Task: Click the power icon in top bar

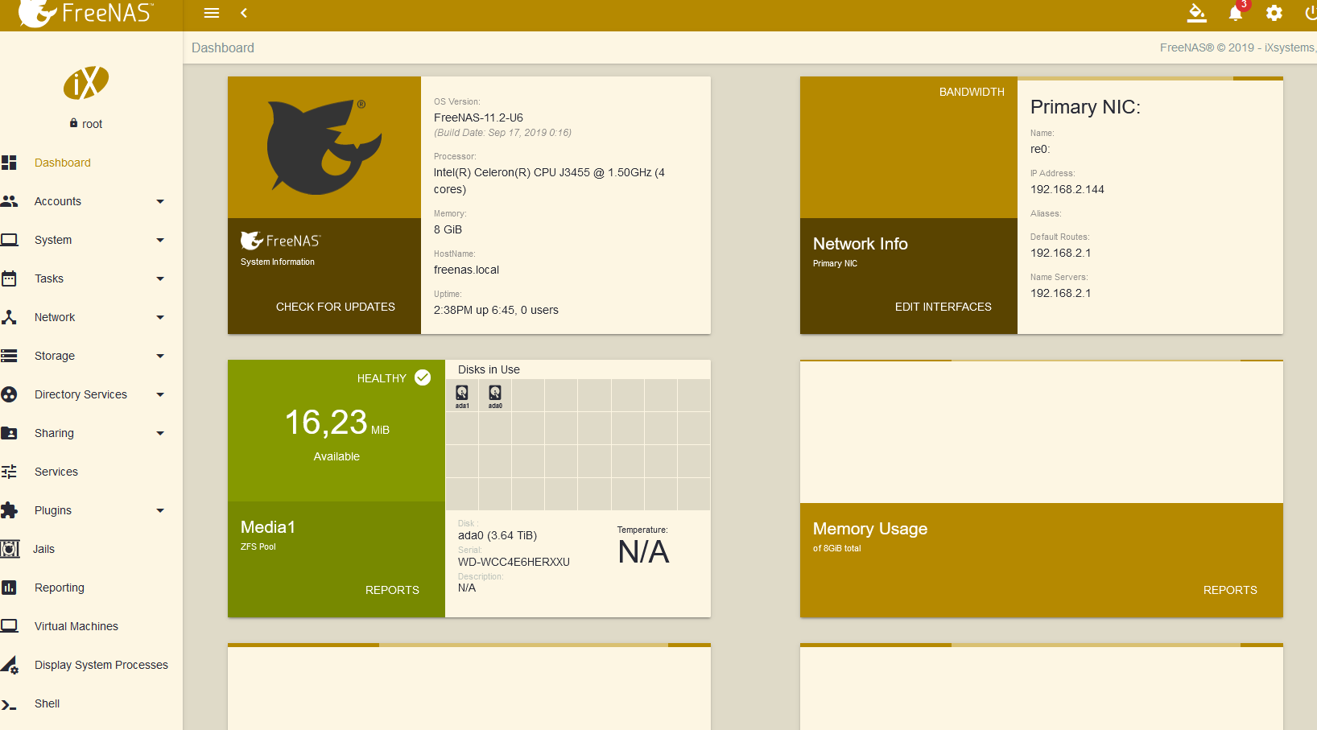Action: click(1311, 13)
